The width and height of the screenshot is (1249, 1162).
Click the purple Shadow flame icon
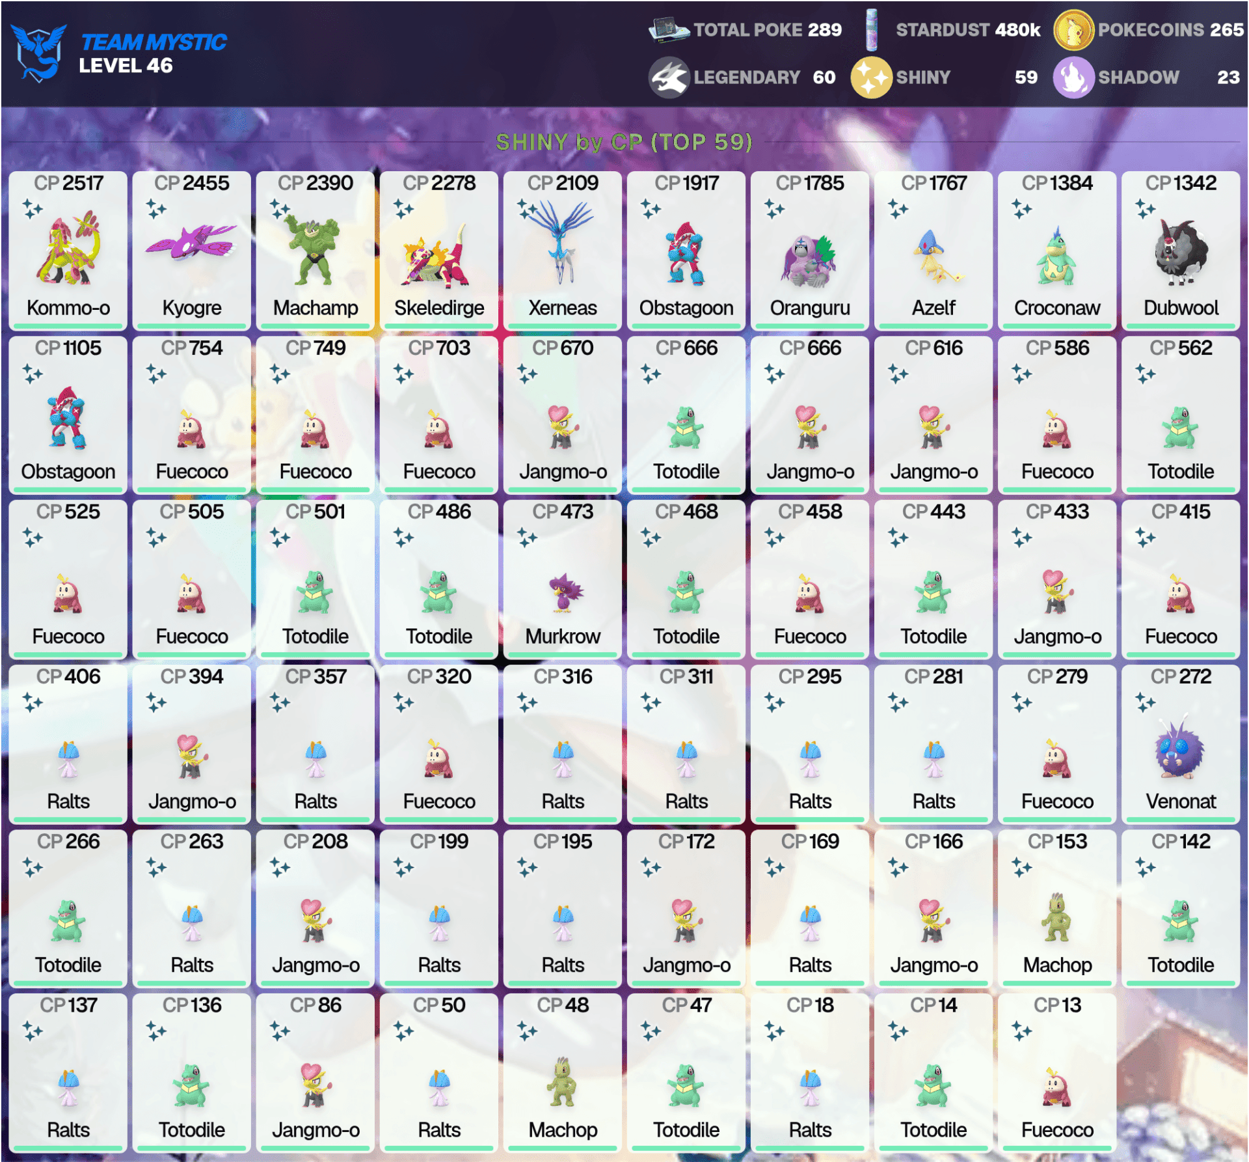1073,77
